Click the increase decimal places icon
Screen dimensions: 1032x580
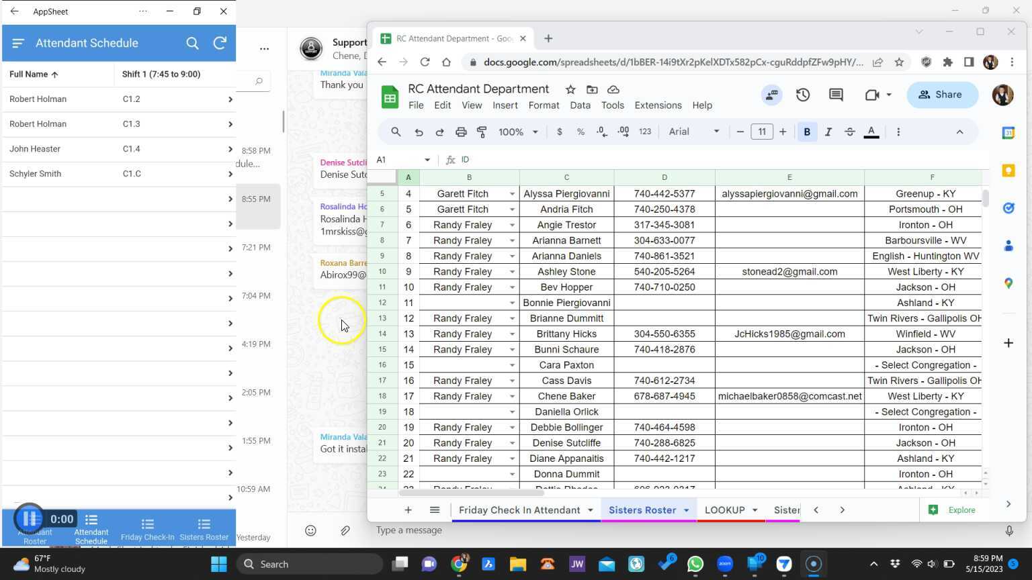622,132
